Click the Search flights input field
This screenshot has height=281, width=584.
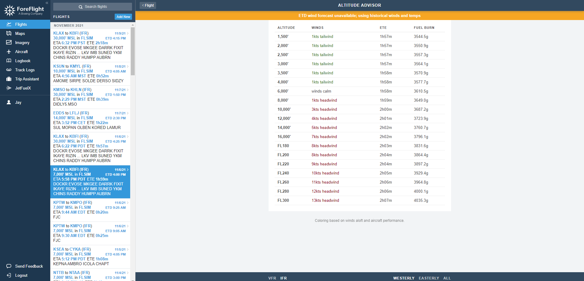point(92,7)
